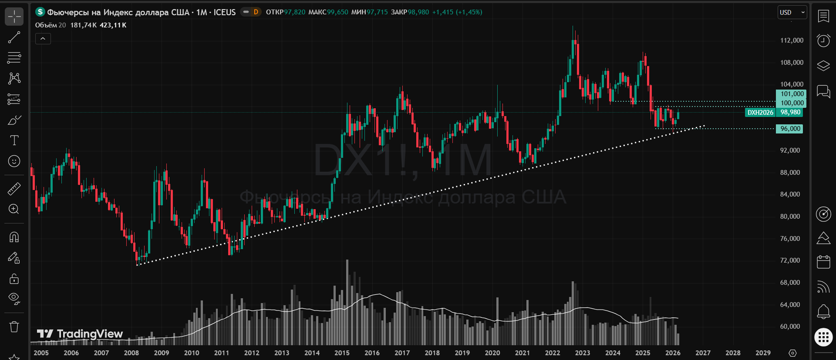This screenshot has width=836, height=360.
Task: Click the DXH2026 contract label
Action: tap(760, 112)
